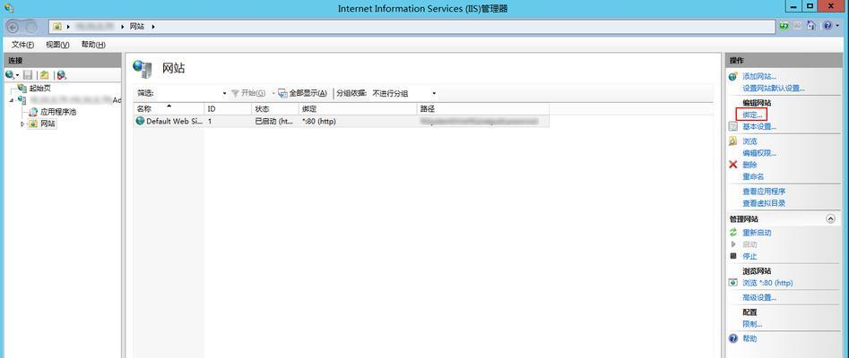Click 全部显示(A) to show all sites
Image resolution: width=849 pixels, height=358 pixels.
point(303,93)
